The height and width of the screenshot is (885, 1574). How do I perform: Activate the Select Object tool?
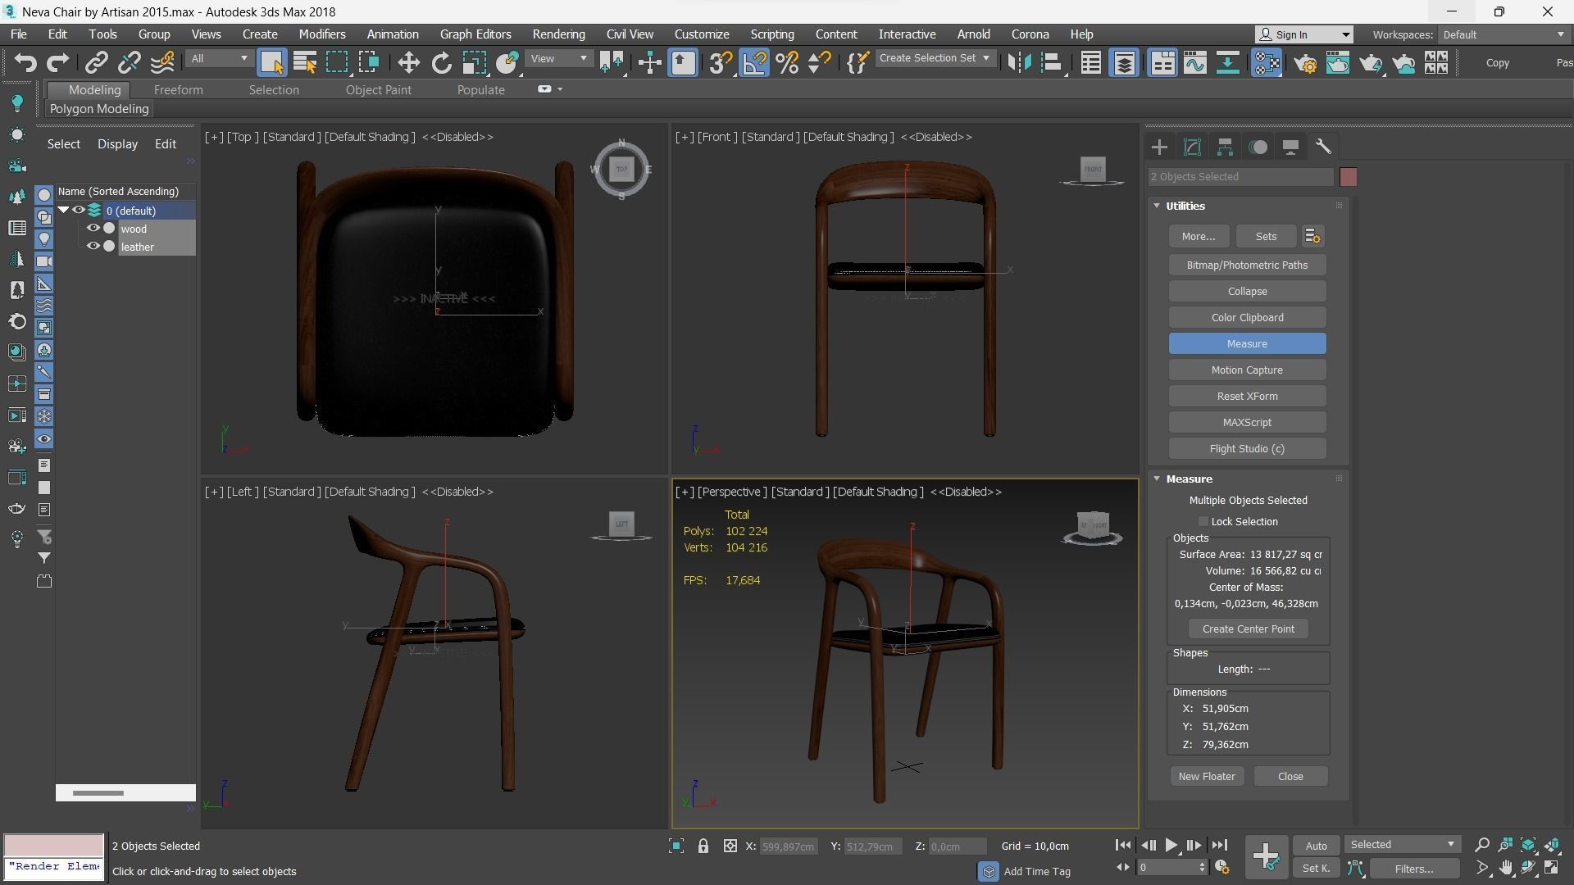click(x=271, y=62)
